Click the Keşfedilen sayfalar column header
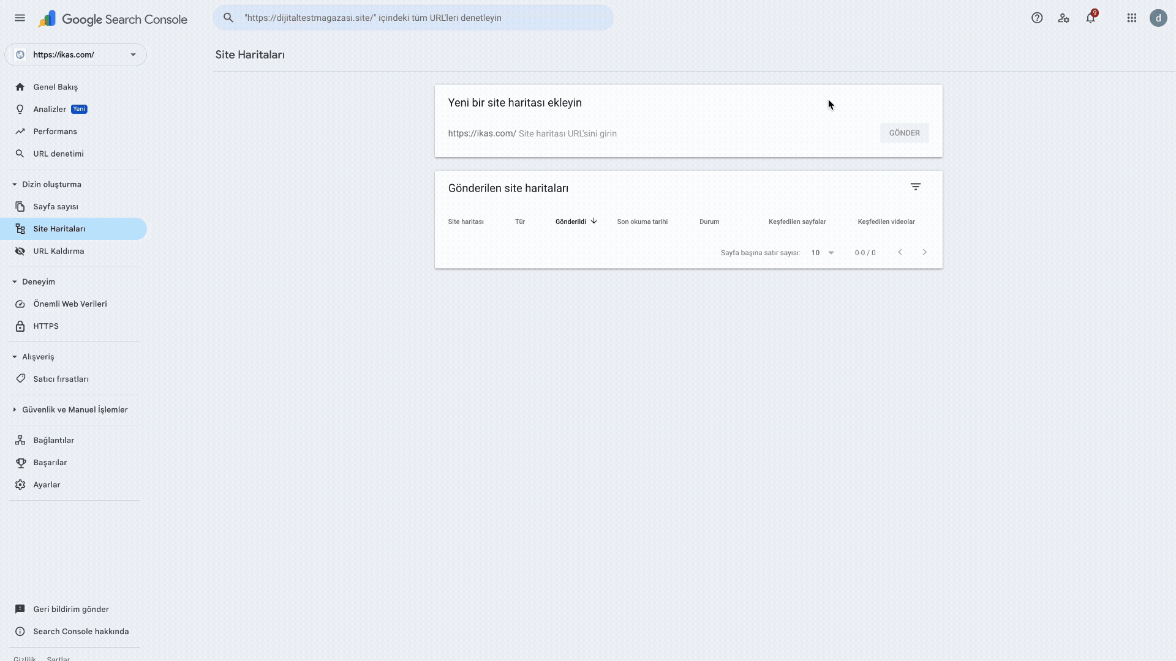 pyautogui.click(x=797, y=222)
